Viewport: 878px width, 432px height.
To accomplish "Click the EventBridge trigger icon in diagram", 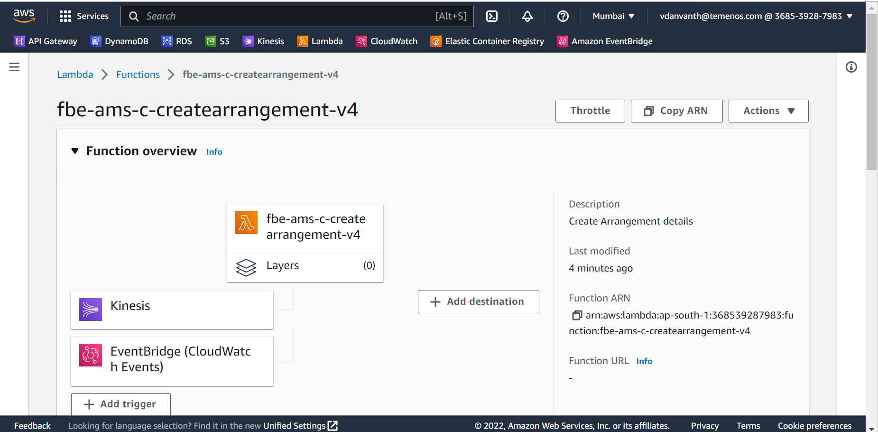I will 91,355.
